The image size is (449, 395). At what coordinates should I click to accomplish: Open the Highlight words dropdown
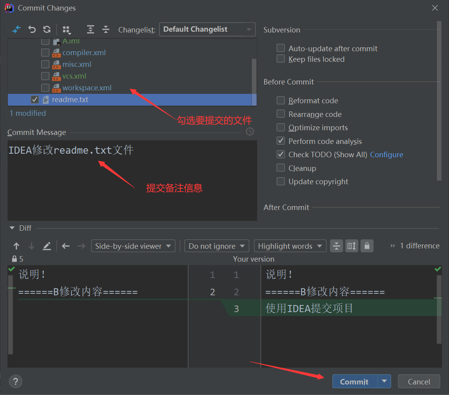click(x=290, y=246)
